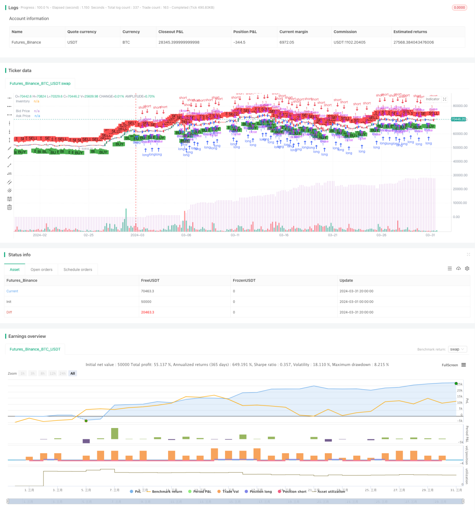Open the Benchmark return swap dropdown

[x=457, y=349]
